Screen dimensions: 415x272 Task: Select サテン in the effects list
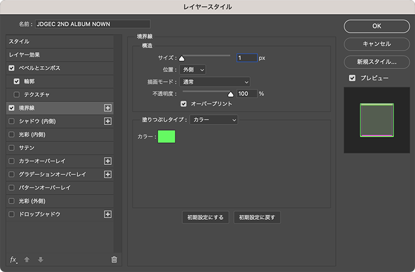click(27, 148)
